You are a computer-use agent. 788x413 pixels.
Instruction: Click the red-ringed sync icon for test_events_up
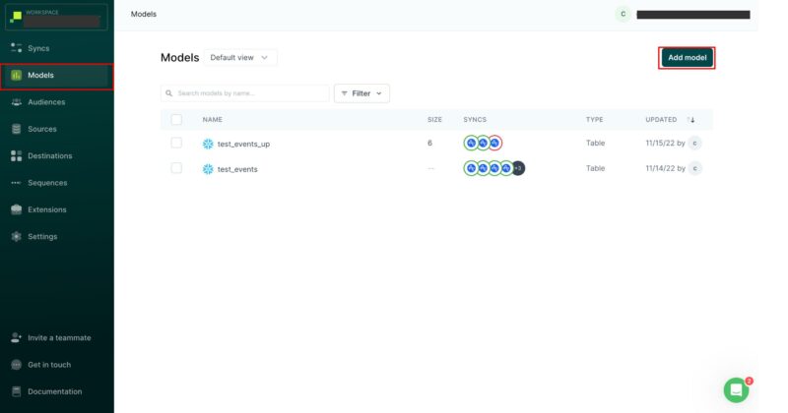pyautogui.click(x=494, y=143)
